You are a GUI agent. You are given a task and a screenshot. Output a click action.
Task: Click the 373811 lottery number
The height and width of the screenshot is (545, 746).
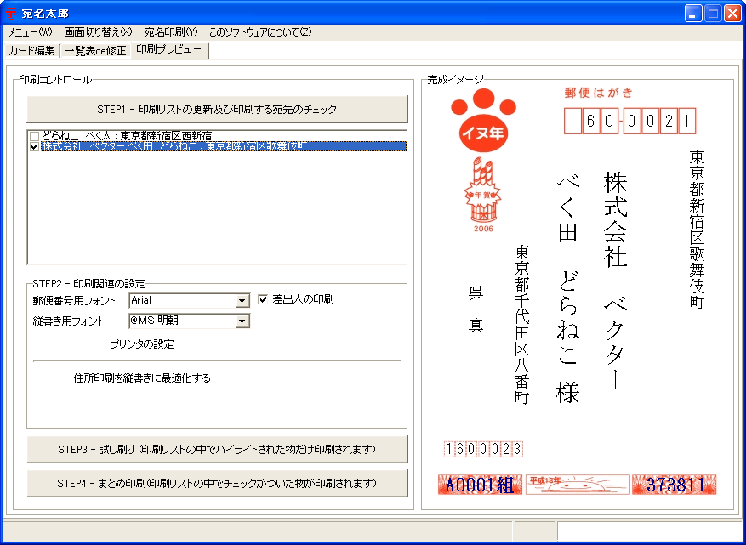click(x=675, y=485)
